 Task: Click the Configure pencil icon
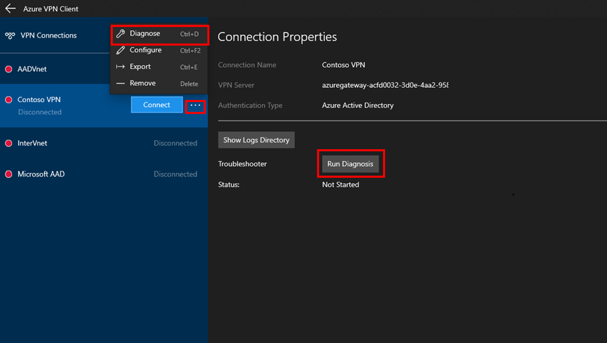(x=120, y=50)
